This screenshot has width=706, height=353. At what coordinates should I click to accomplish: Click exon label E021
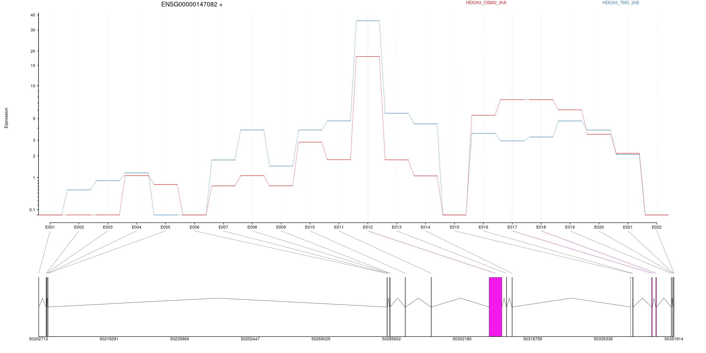click(628, 227)
